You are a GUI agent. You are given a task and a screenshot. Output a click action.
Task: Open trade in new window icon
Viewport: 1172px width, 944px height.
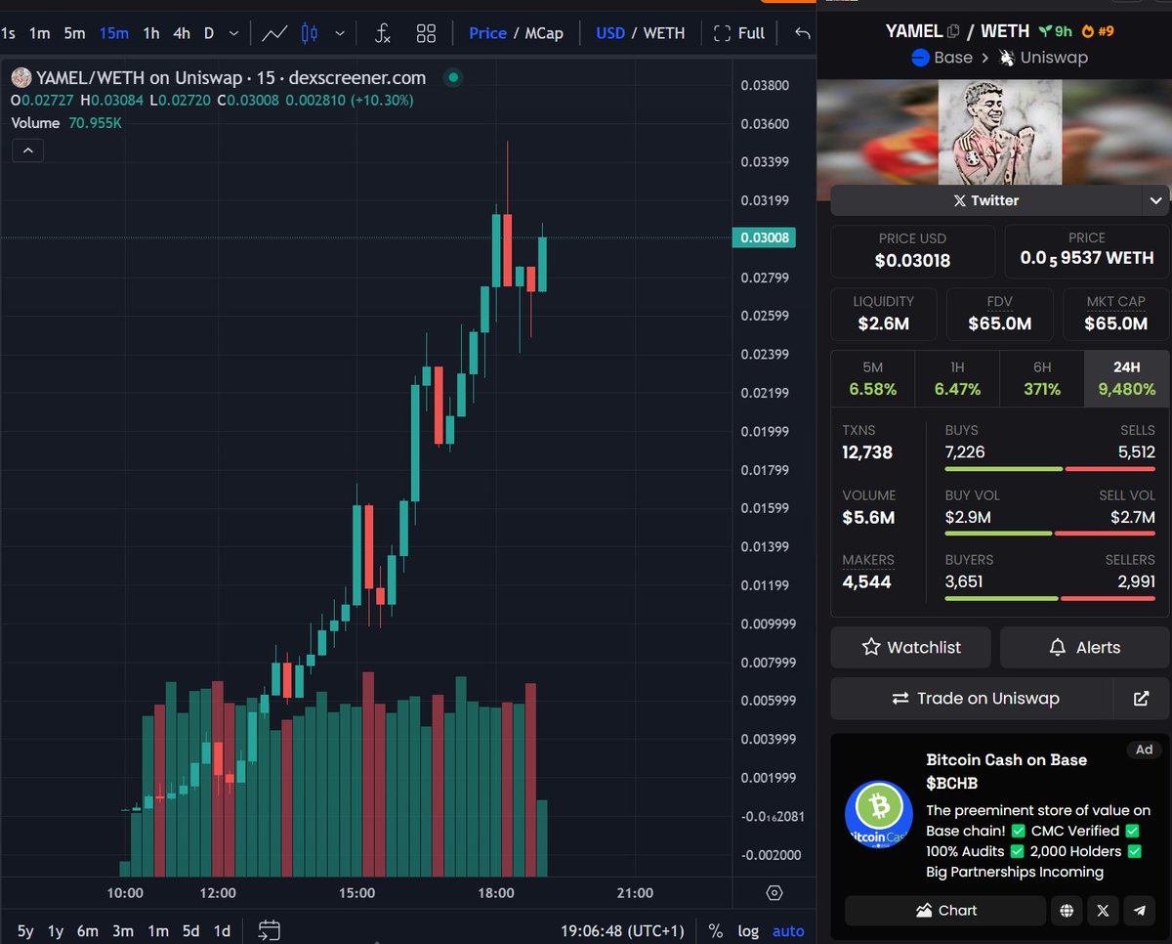click(x=1141, y=699)
